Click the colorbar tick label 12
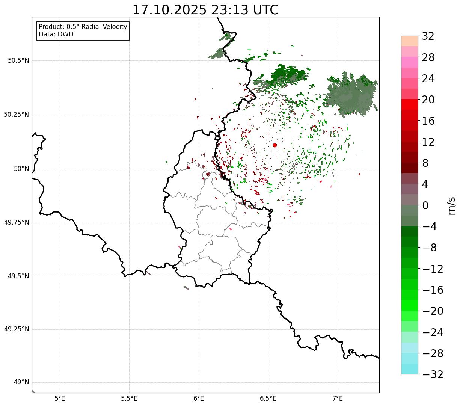This screenshot has width=460, height=406. pos(428,142)
